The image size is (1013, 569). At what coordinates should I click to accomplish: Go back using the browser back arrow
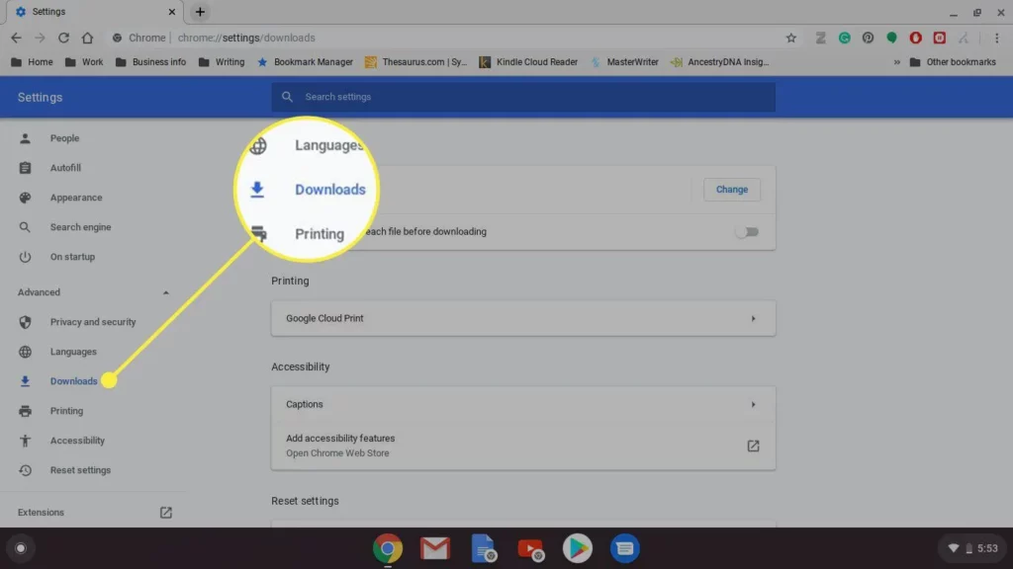coord(16,39)
